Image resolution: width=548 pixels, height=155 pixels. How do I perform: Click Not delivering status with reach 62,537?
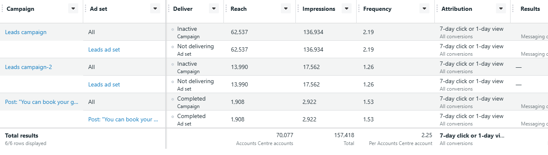(196, 46)
